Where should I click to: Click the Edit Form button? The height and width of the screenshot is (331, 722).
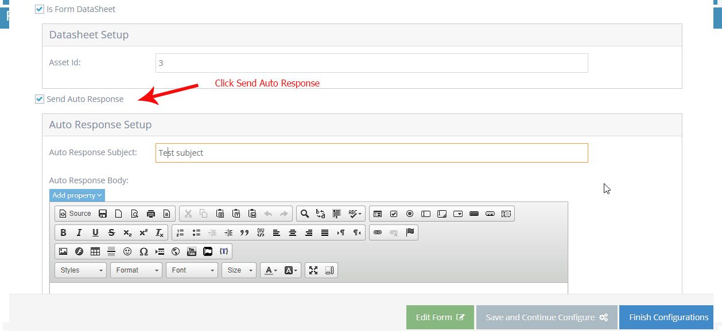(440, 317)
